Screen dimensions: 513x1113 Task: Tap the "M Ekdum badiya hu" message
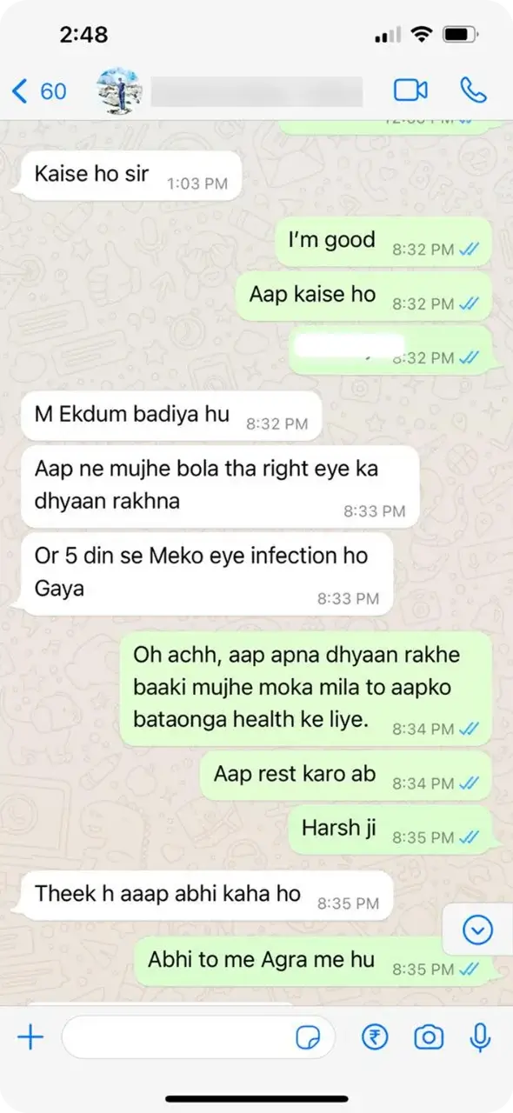171,417
